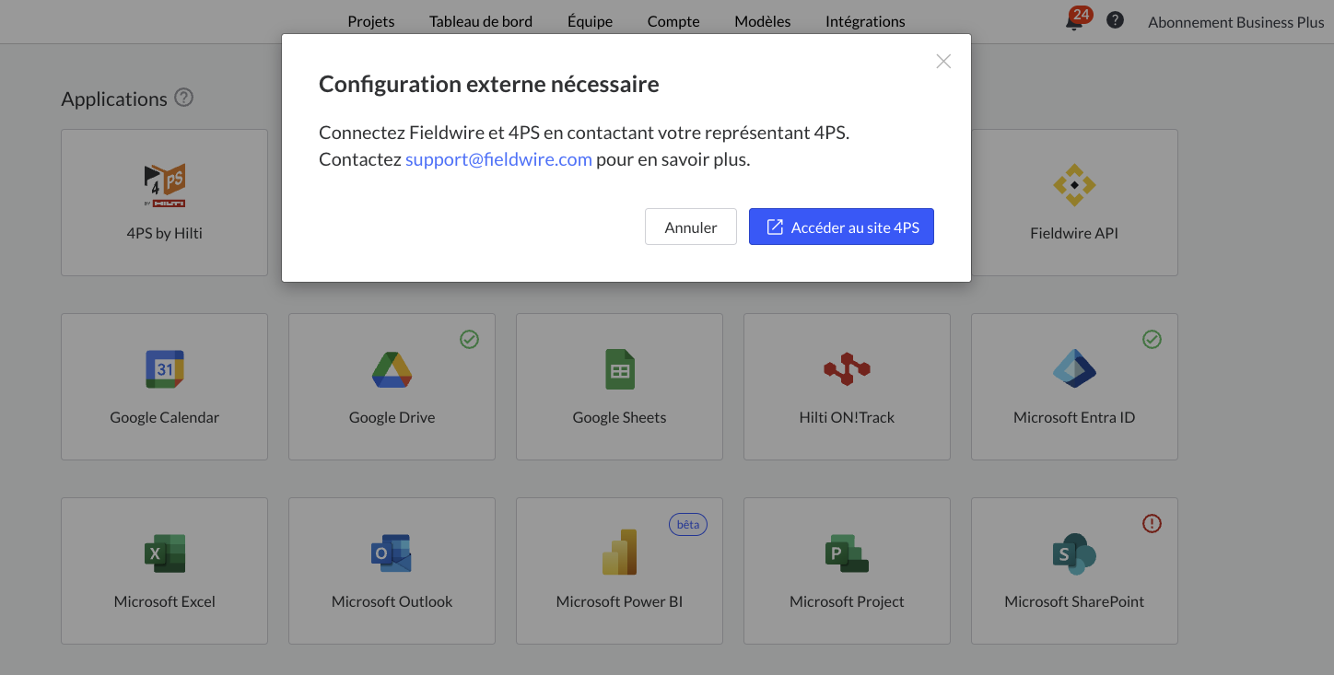Open Hilti ON!Track integration tile

tap(847, 387)
